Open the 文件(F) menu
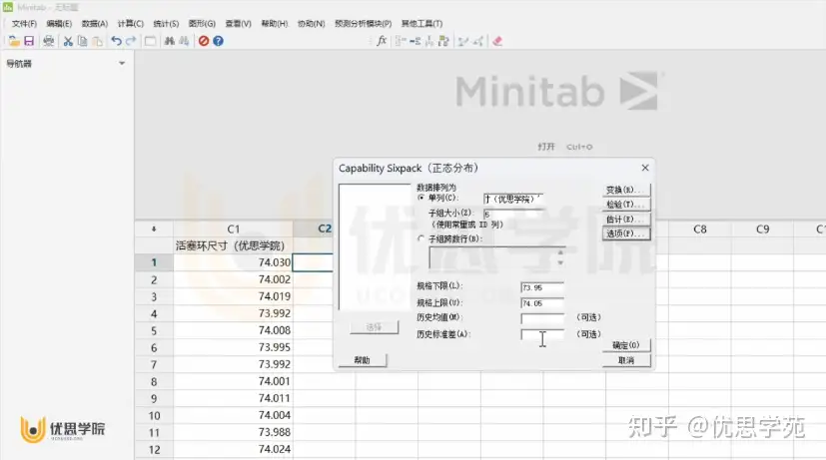Image resolution: width=826 pixels, height=460 pixels. (24, 24)
